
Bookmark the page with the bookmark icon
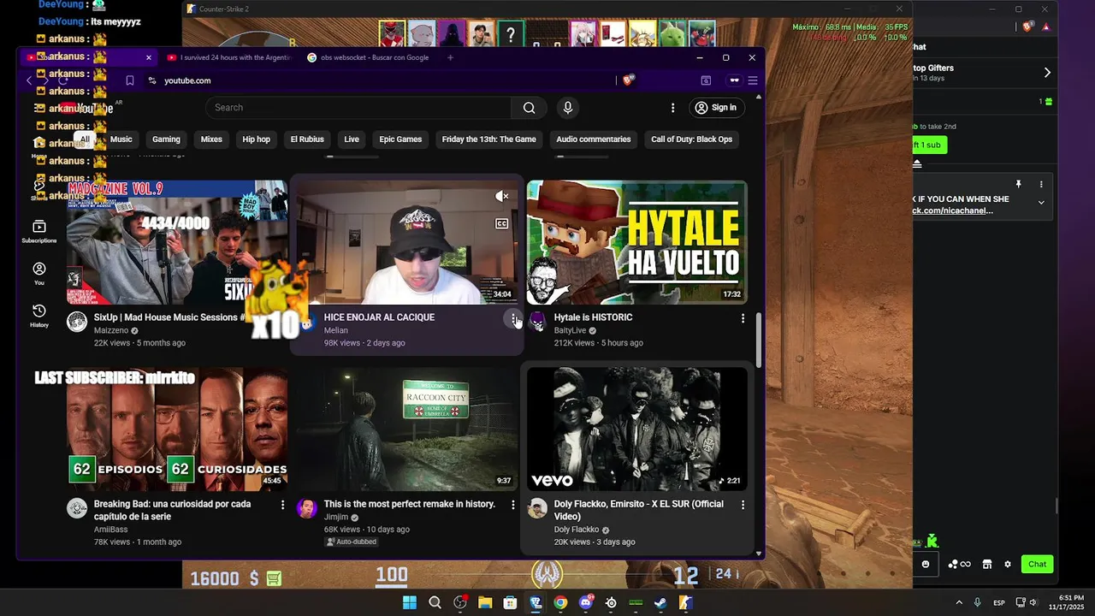point(130,80)
